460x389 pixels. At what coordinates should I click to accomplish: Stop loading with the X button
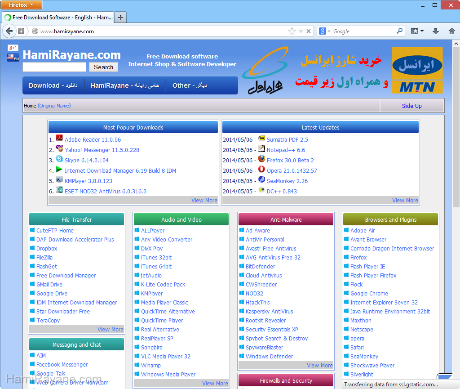(x=309, y=31)
